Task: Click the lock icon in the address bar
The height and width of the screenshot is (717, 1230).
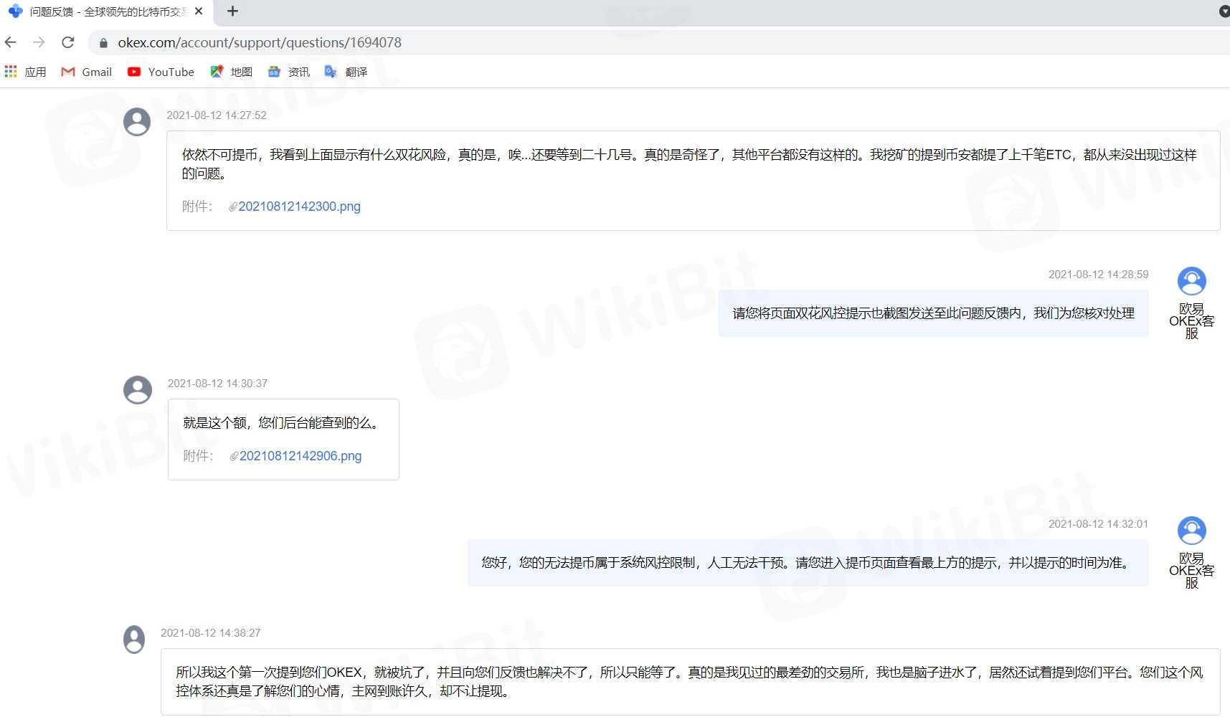Action: 103,43
